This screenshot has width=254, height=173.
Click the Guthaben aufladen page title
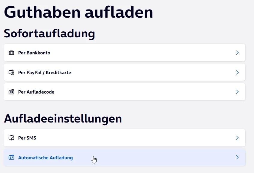click(79, 12)
